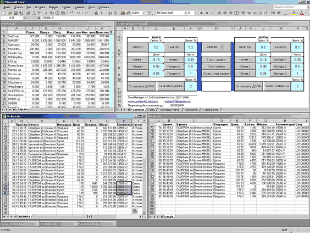Toggle italic formatting (К) button
Image resolution: width=310 pixels, height=241 pixels.
coord(207,13)
